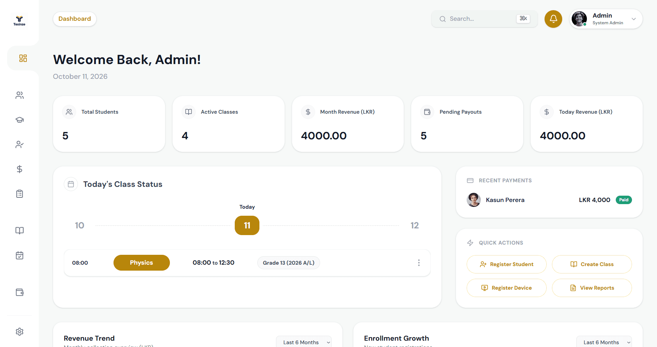Click Kasun Perera's avatar in Recent Payments

pyautogui.click(x=474, y=200)
